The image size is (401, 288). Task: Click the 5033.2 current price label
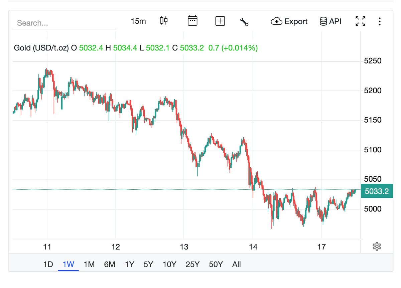[377, 191]
